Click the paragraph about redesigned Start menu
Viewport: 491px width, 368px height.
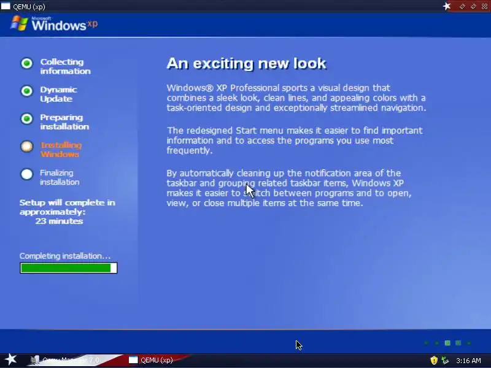(x=295, y=140)
